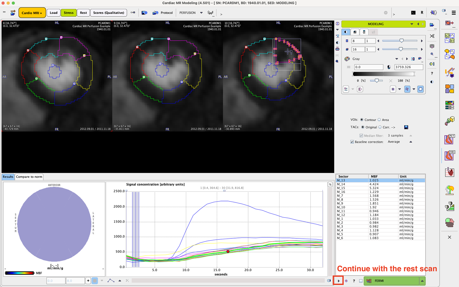
Task: Select the Area VOIs radio button
Action: [379, 120]
